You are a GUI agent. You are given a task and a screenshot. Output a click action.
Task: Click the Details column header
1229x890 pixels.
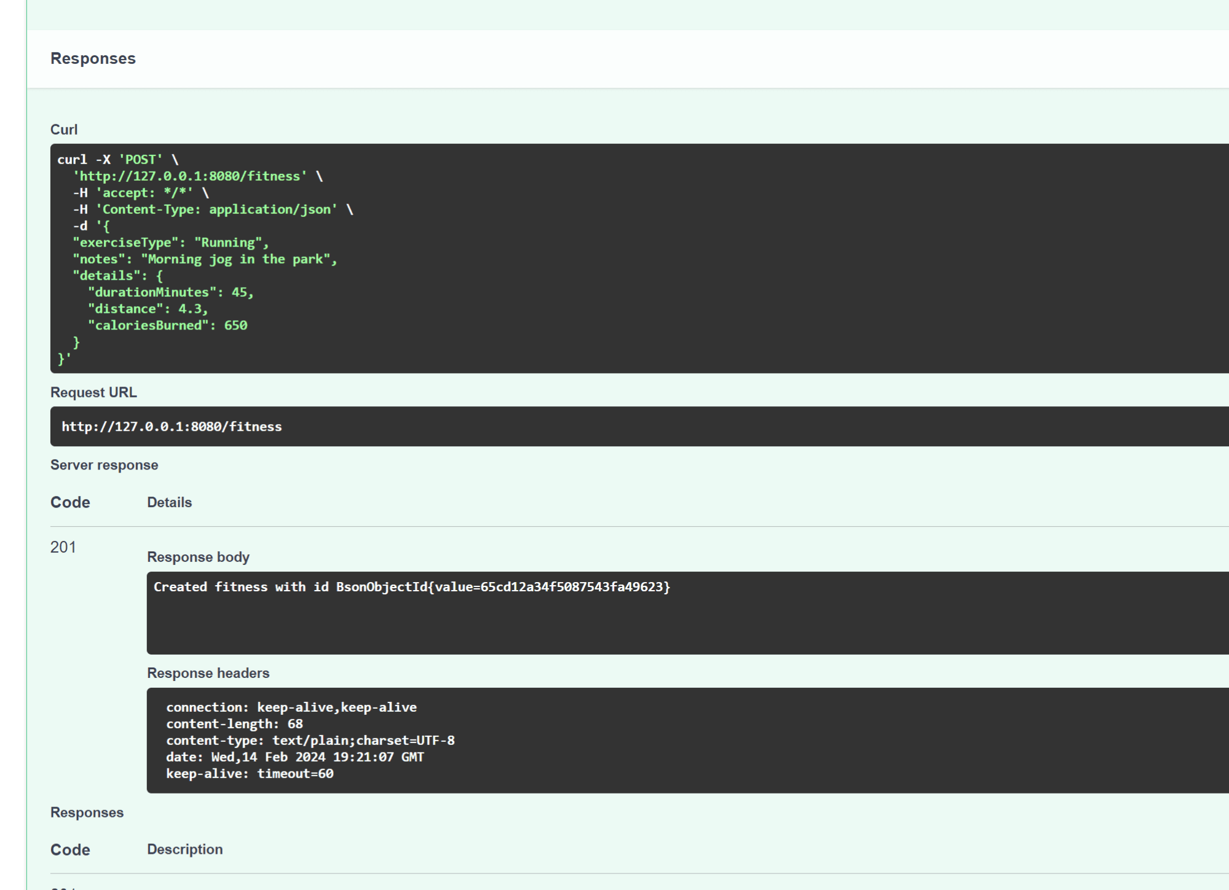(169, 503)
